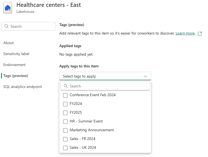208x157 pixels.
Task: Tick the FY2025 tag checkbox
Action: [x=65, y=113]
